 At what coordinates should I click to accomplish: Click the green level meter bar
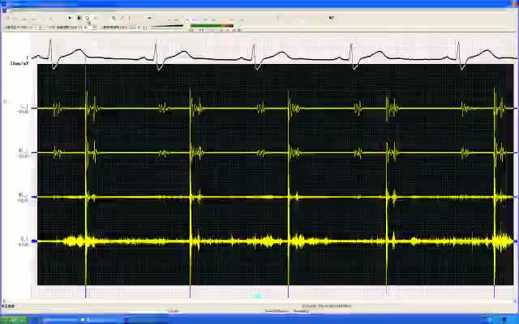click(211, 27)
